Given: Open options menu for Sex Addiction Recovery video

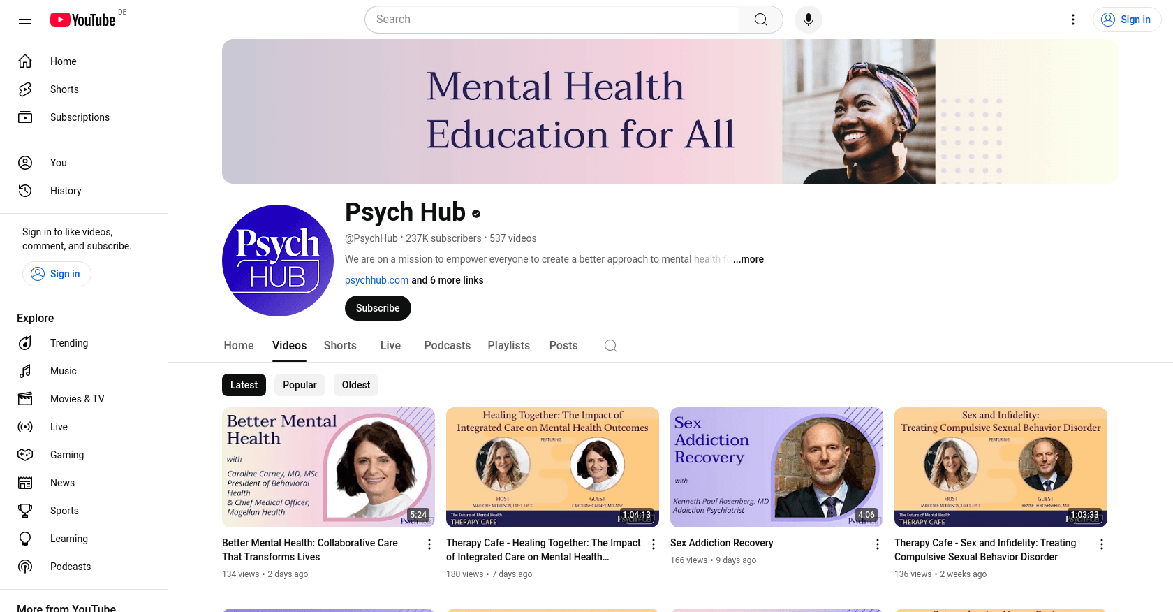Looking at the screenshot, I should [878, 544].
